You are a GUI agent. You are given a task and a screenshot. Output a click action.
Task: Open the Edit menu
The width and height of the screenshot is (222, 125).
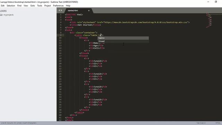pos(2,6)
